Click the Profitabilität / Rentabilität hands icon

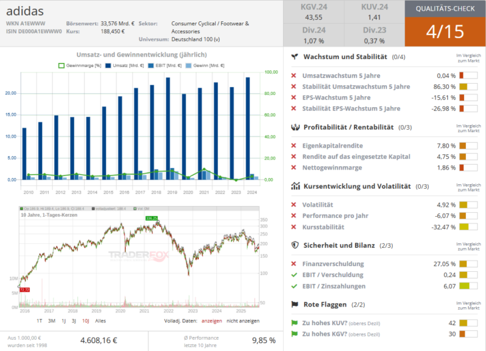coord(294,127)
